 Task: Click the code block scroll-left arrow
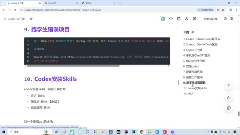click(25, 66)
